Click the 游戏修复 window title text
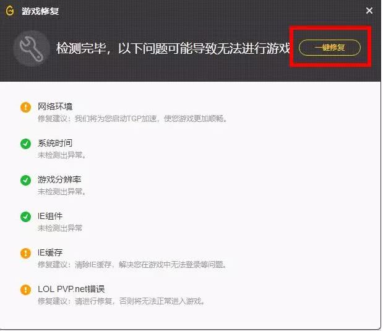This screenshot has height=331, width=383. pos(40,11)
